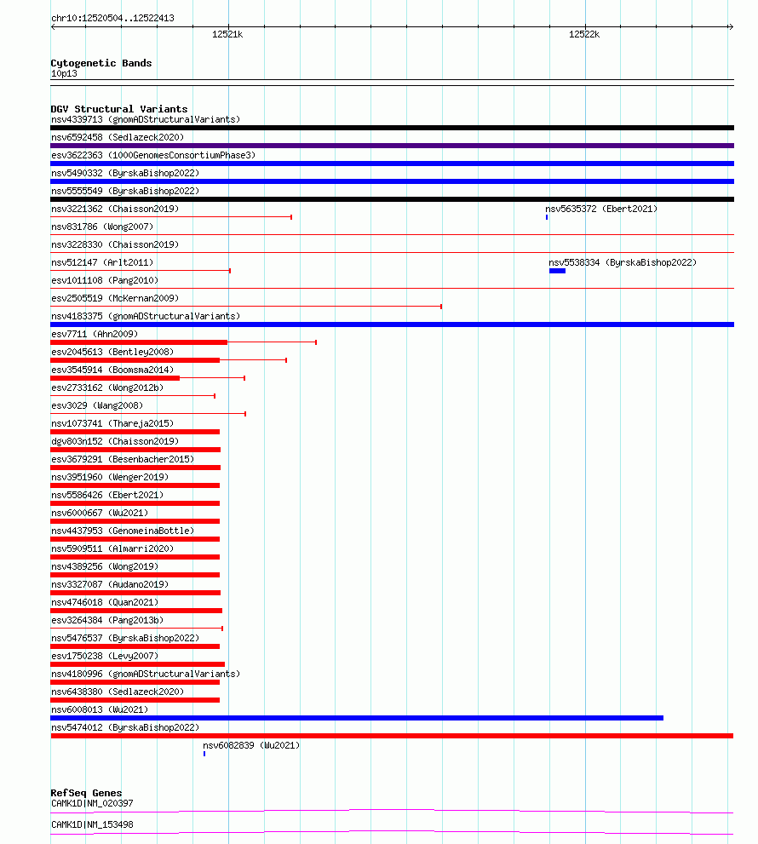
Task: Click the 12521k ruler position label
Action: (x=227, y=34)
